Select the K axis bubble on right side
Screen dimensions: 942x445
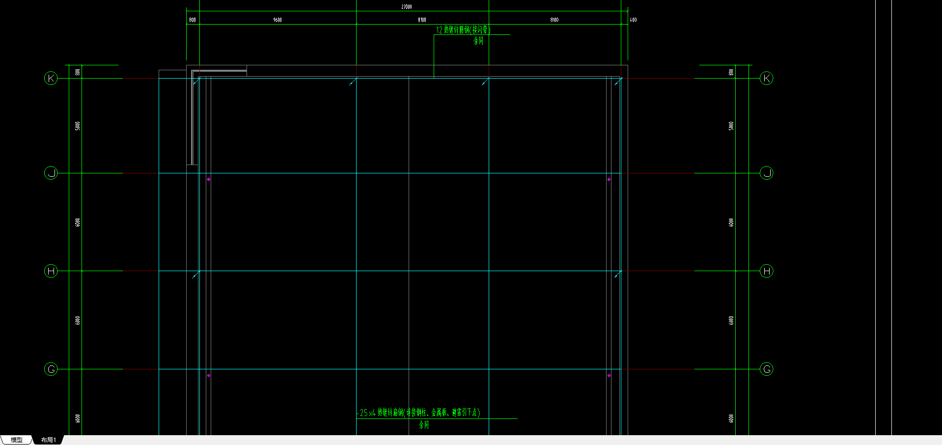click(767, 78)
